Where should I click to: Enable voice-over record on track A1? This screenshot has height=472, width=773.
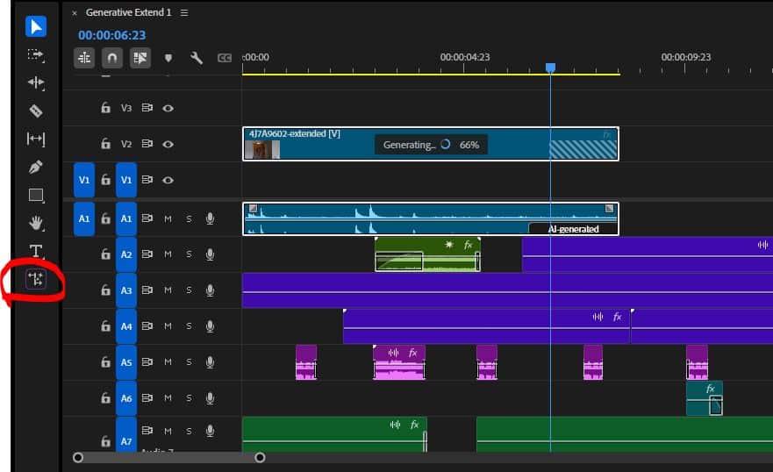(210, 218)
